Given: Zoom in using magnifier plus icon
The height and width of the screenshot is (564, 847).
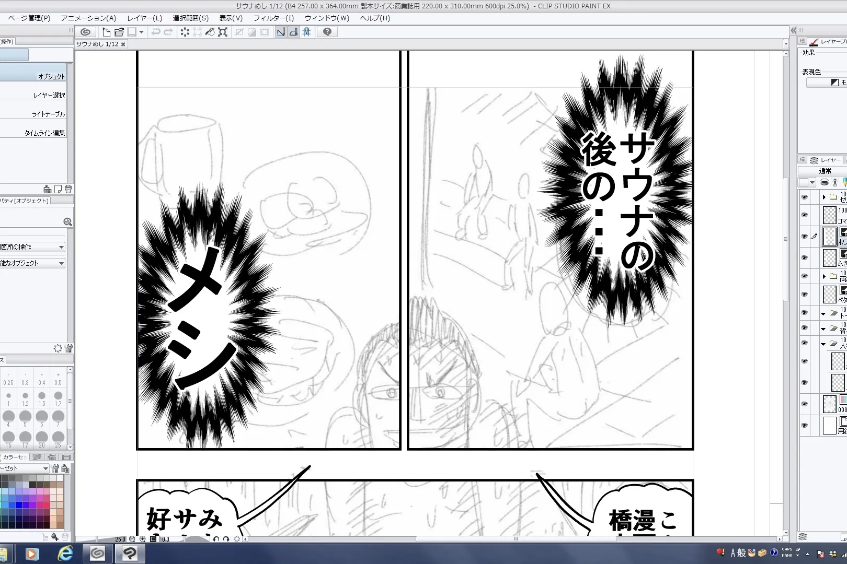Looking at the screenshot, I should [x=142, y=539].
